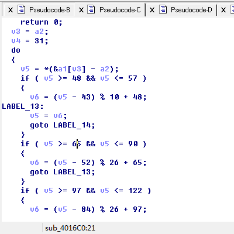Image resolution: width=234 pixels, height=234 pixels.
Task: Click the Pseudocode-C document icon
Action: tap(91, 9)
